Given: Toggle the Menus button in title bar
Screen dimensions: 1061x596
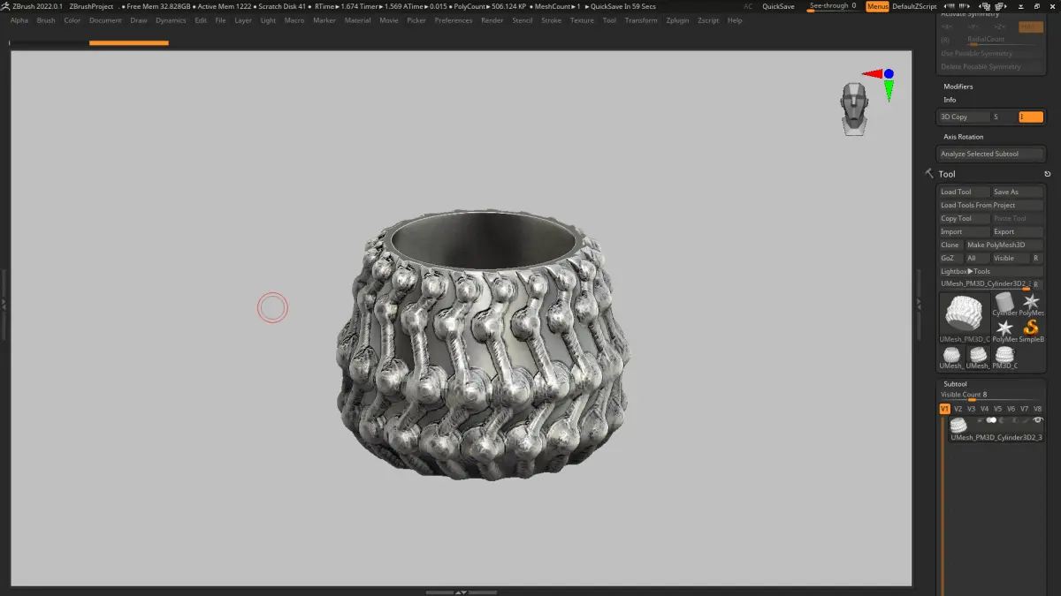Looking at the screenshot, I should click(x=877, y=6).
